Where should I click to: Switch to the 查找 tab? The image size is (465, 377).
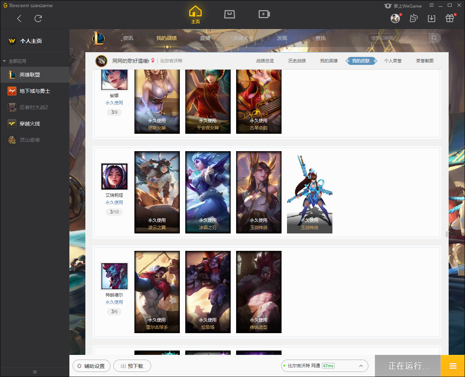(x=320, y=38)
